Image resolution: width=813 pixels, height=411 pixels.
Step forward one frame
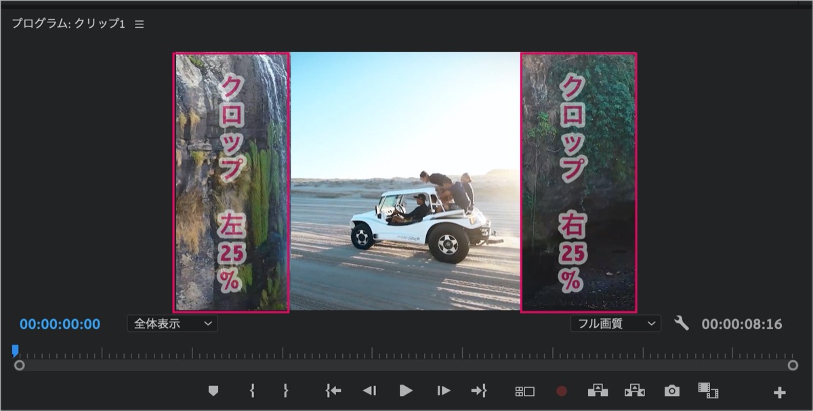[443, 391]
